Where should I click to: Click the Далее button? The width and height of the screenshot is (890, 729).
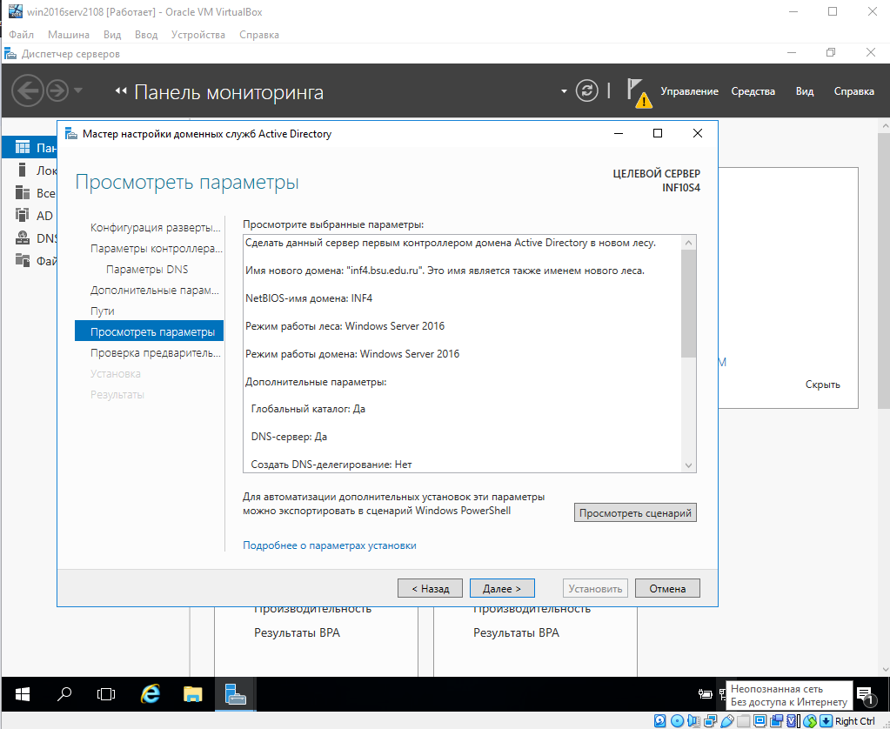502,588
